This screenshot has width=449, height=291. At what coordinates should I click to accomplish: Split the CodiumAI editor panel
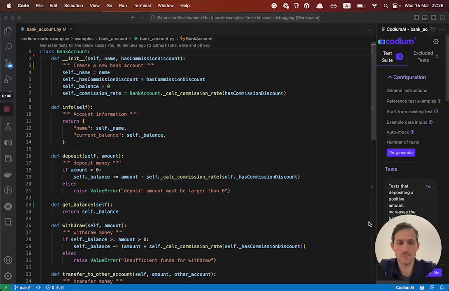[433, 29]
